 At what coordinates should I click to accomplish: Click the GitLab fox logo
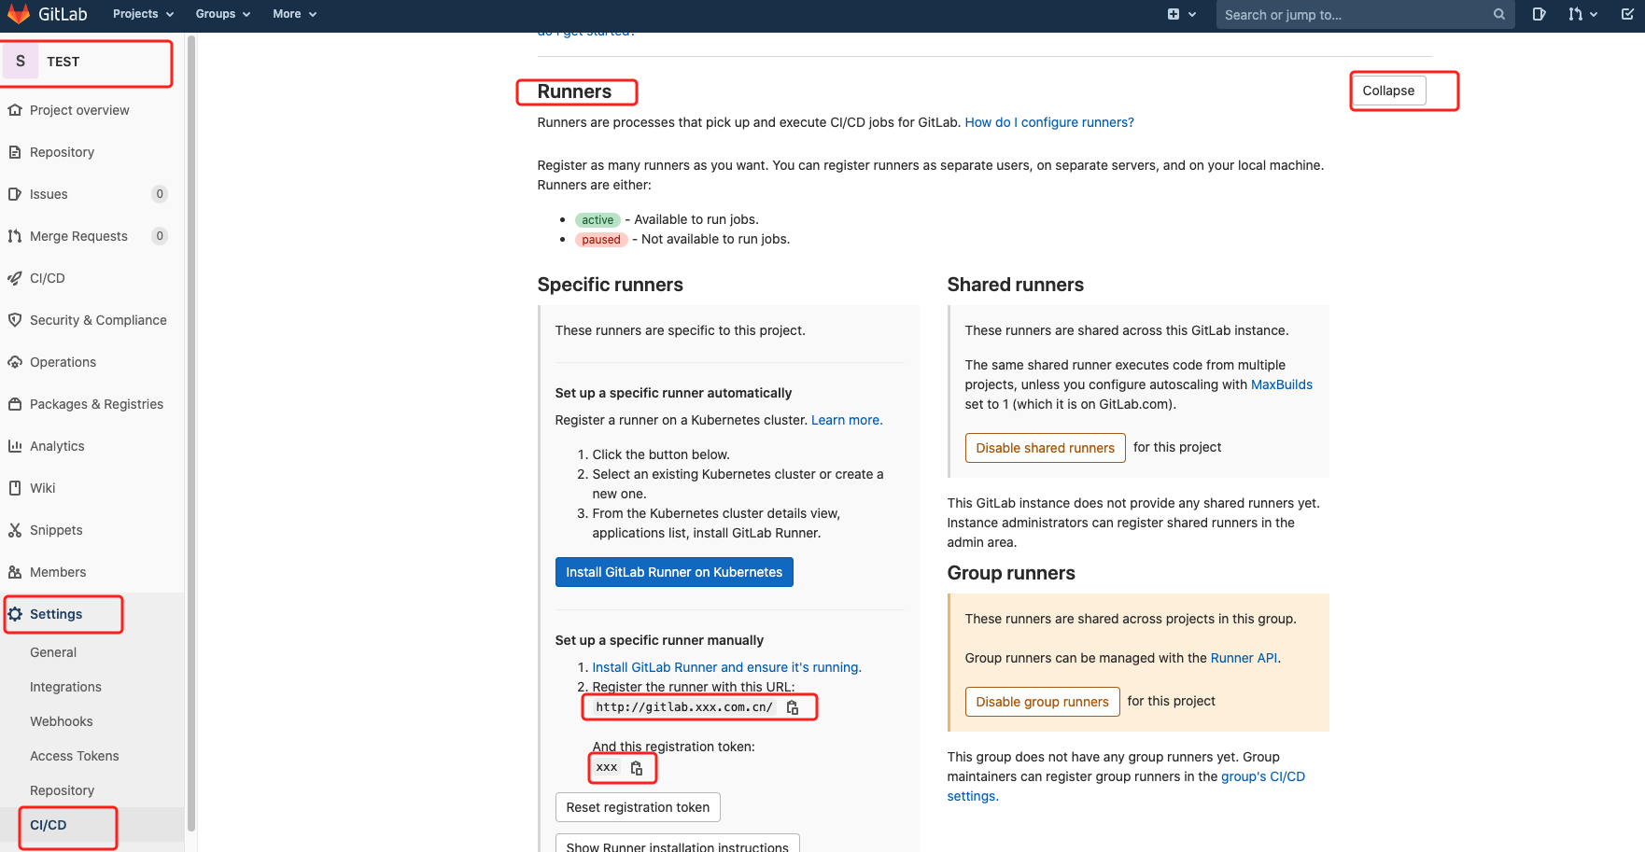(19, 14)
